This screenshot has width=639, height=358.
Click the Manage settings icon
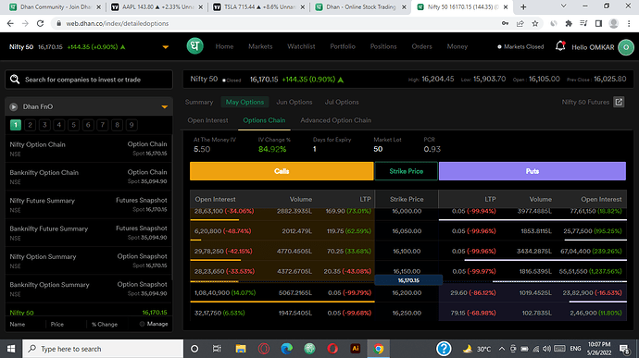click(x=143, y=324)
